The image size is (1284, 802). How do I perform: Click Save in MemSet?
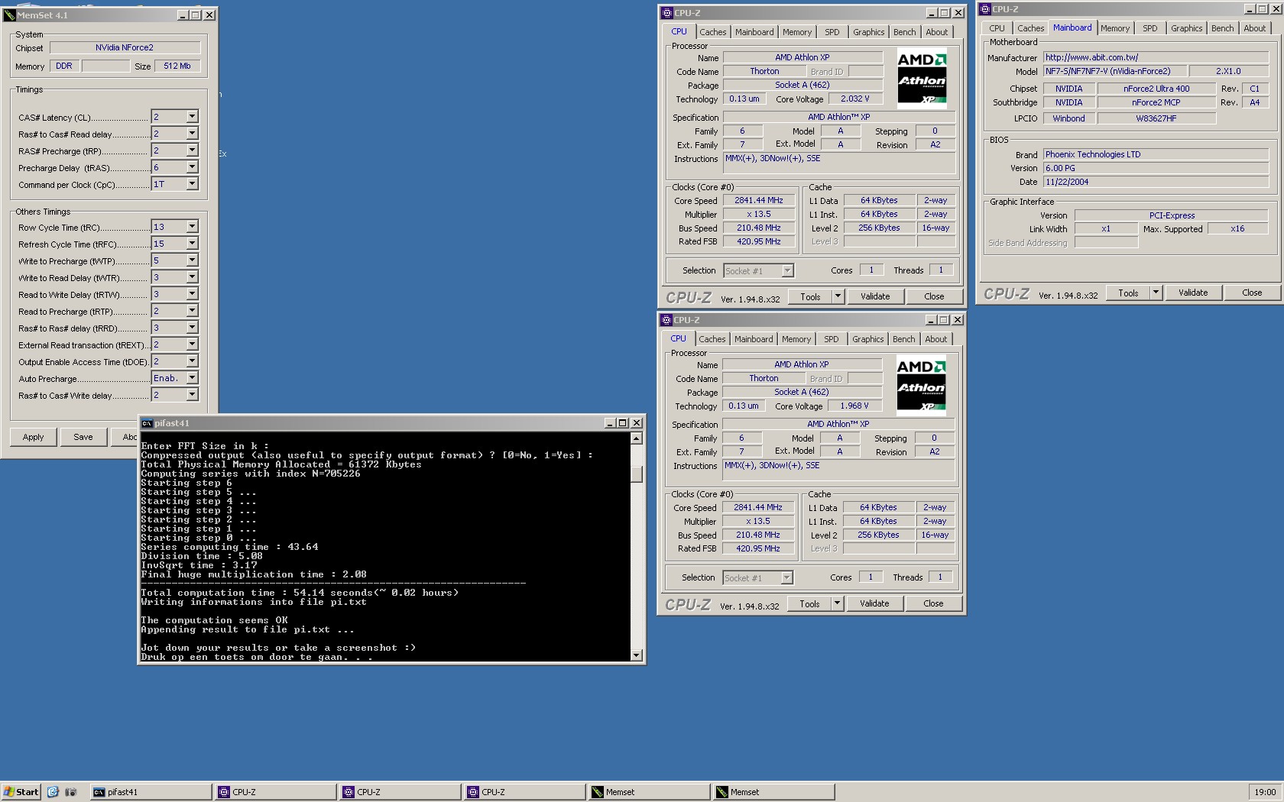click(83, 437)
